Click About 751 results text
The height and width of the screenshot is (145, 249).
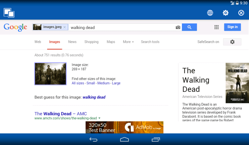[x=59, y=55]
